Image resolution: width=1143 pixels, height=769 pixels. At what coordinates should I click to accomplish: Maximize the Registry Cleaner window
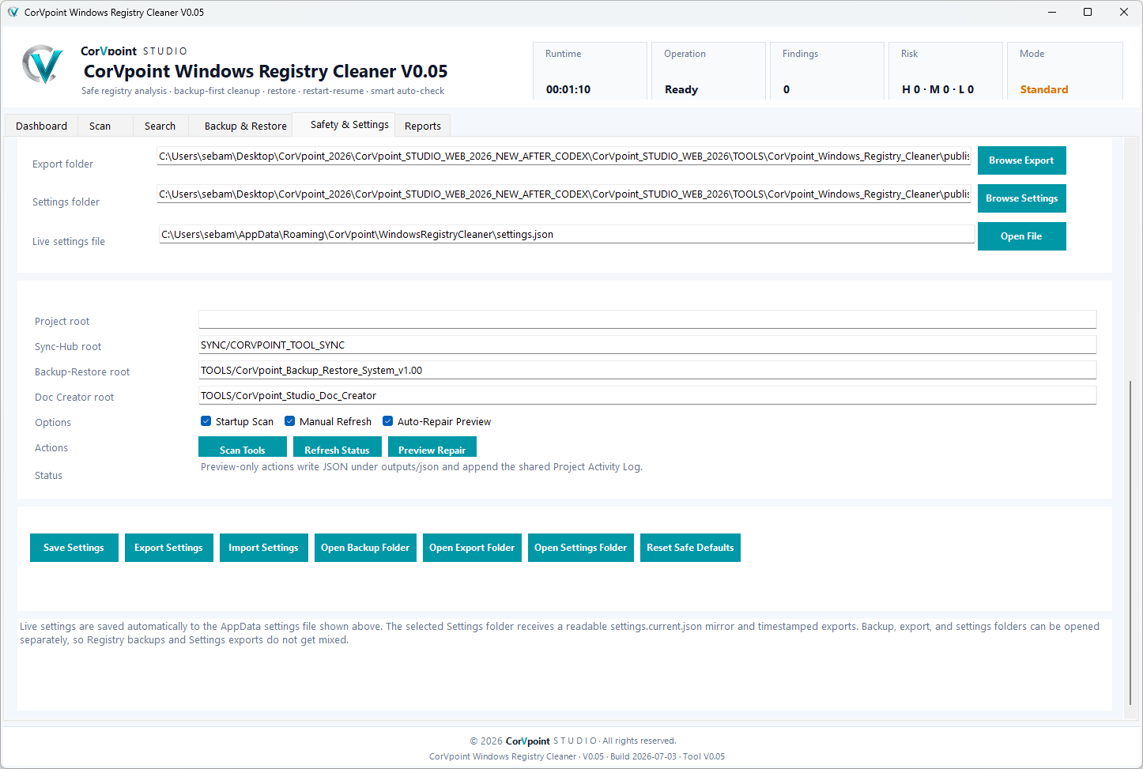click(1088, 12)
